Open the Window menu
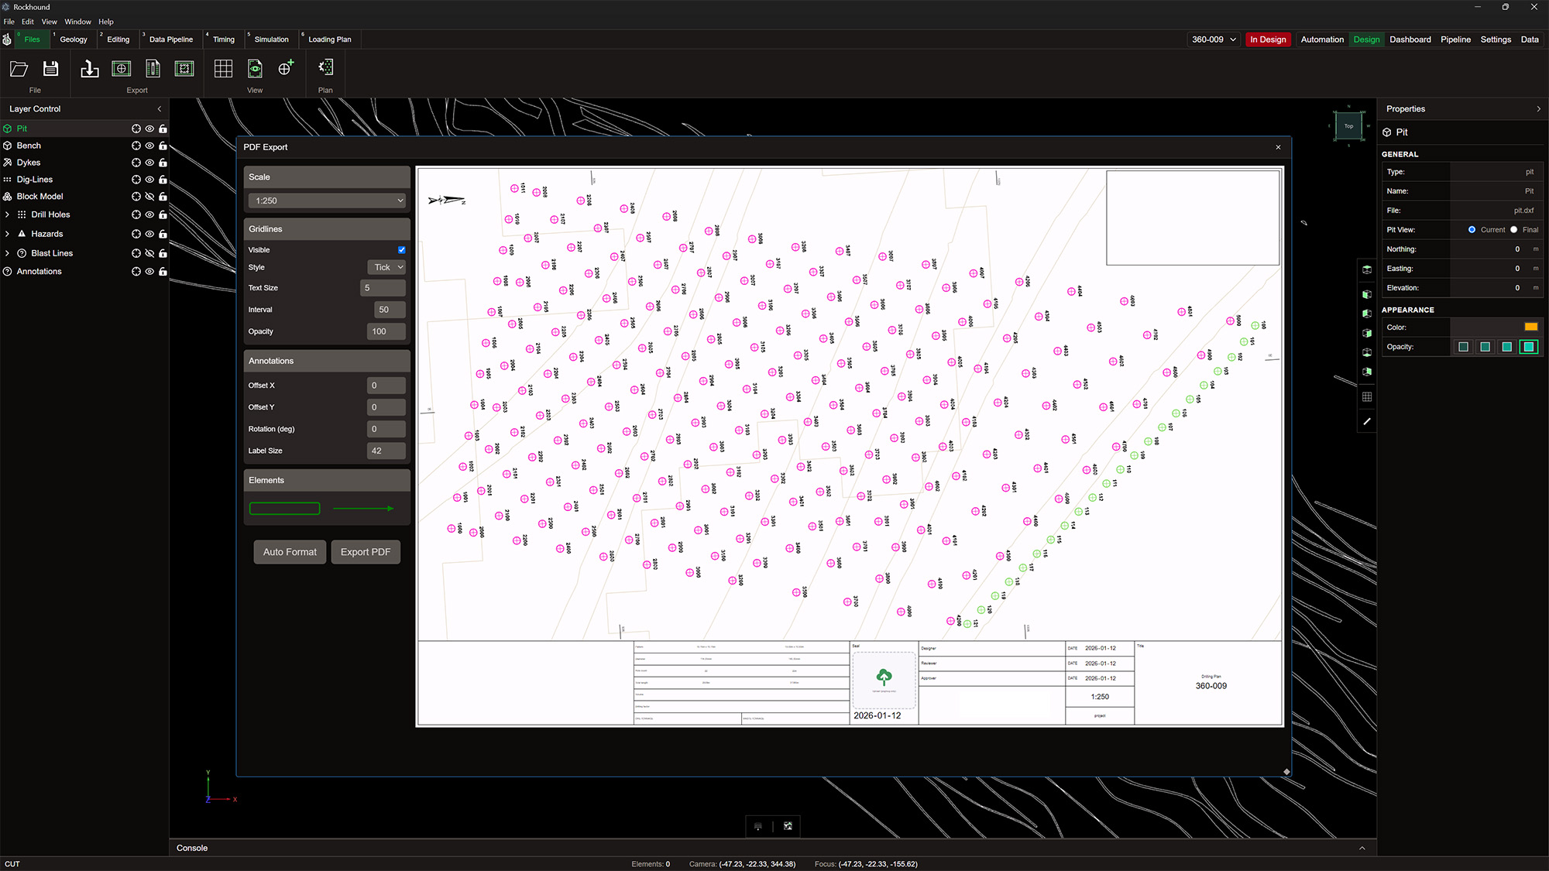The image size is (1549, 871). [77, 22]
